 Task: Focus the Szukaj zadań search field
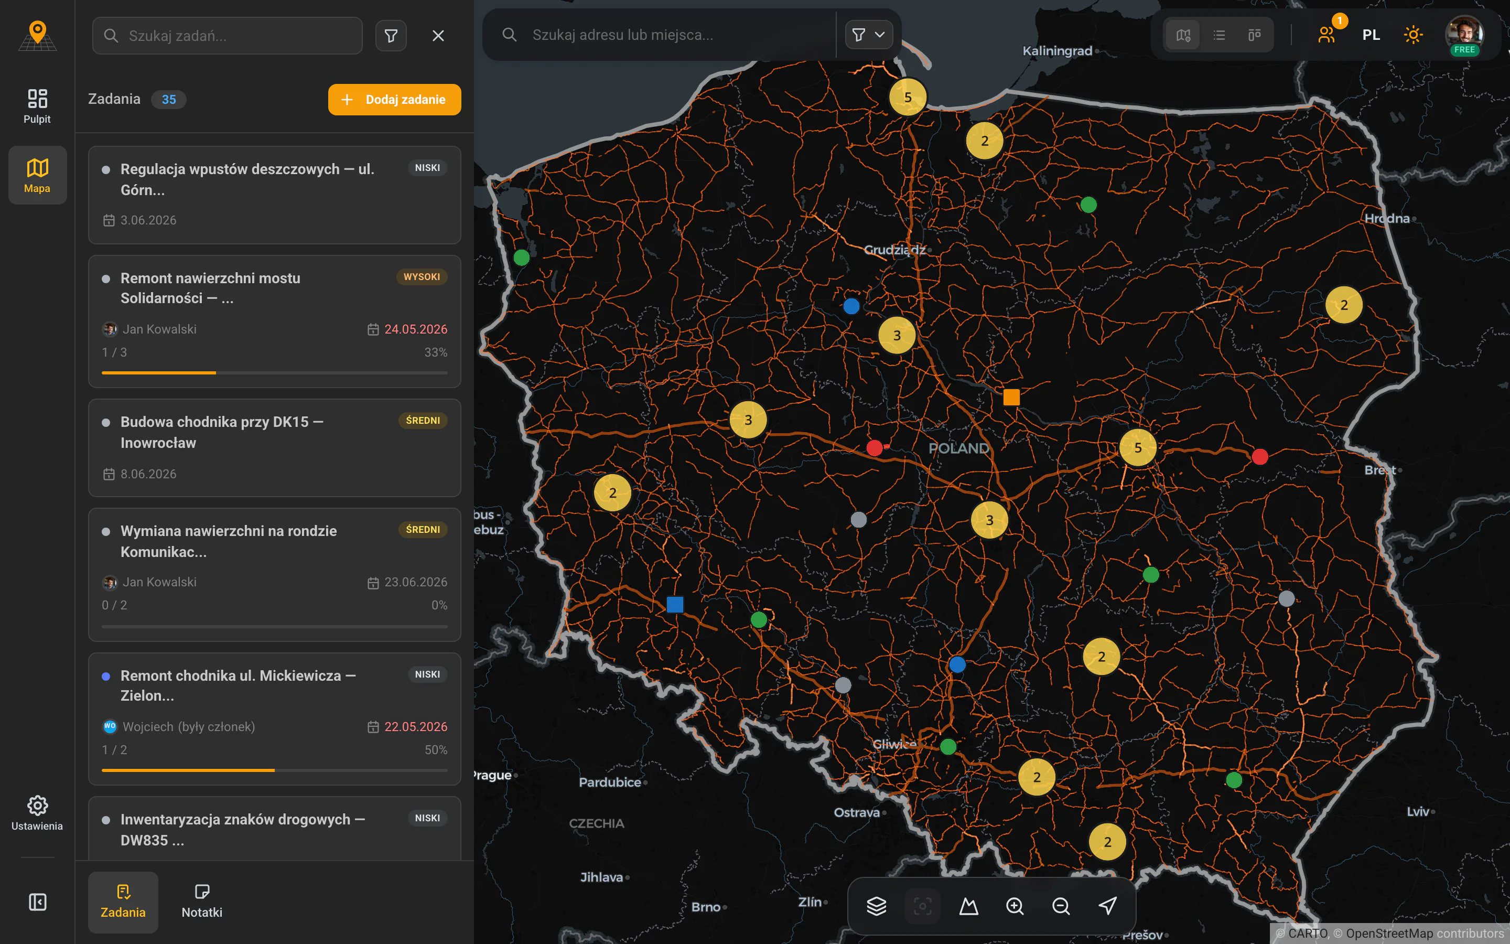pos(227,36)
